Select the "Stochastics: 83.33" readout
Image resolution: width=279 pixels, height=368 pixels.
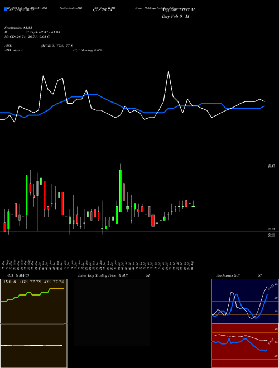18,28
